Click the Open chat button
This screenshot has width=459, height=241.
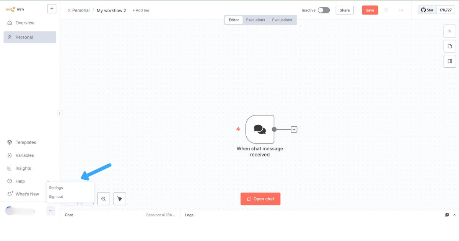click(260, 199)
